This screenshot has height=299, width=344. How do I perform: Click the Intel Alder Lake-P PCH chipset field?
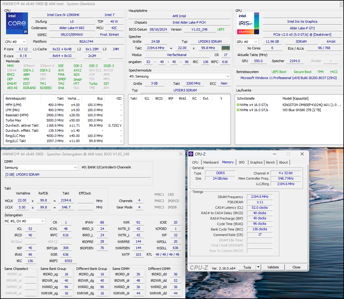point(189,22)
